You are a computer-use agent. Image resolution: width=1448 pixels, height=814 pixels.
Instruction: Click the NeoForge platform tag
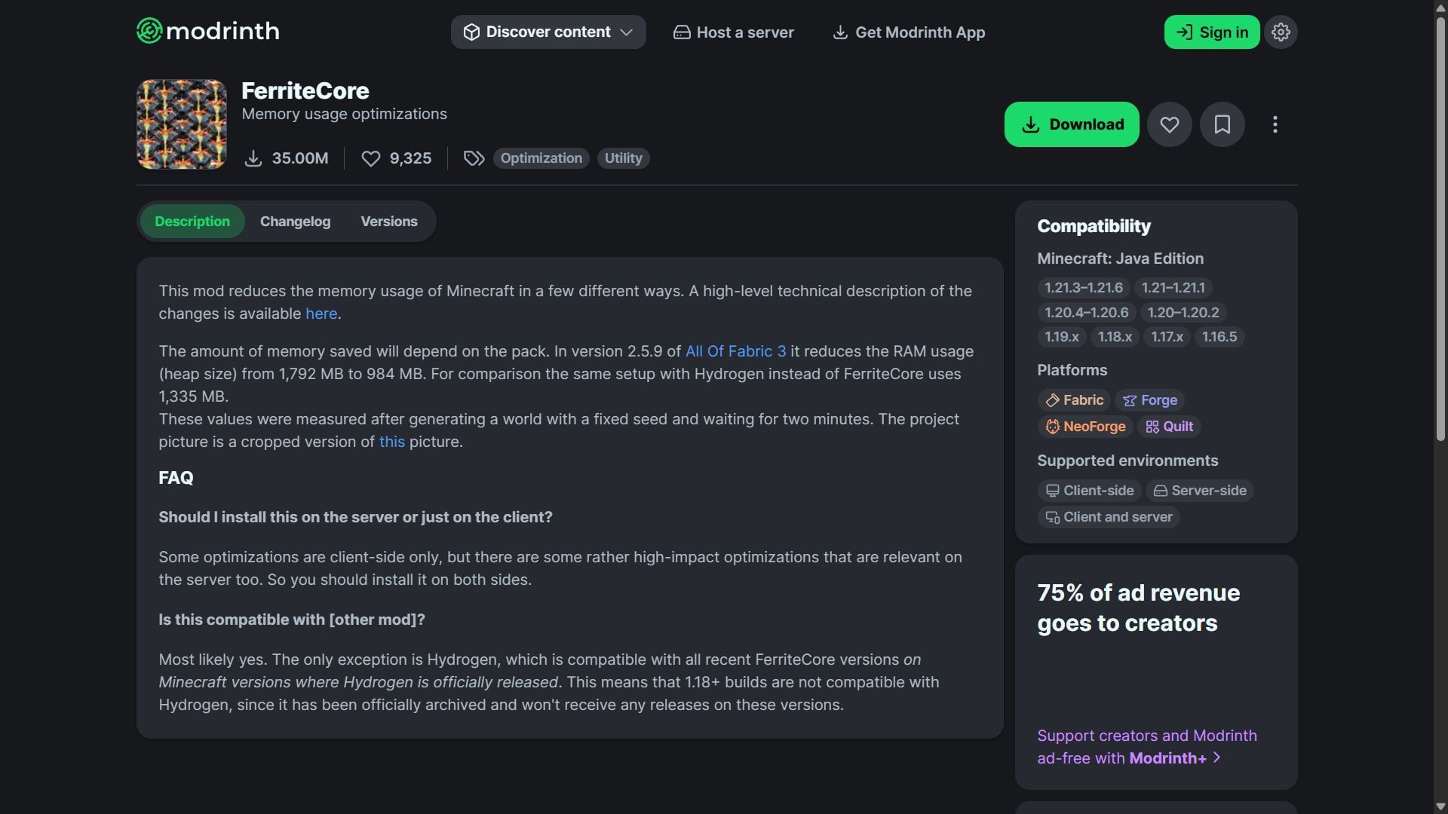[1085, 427]
